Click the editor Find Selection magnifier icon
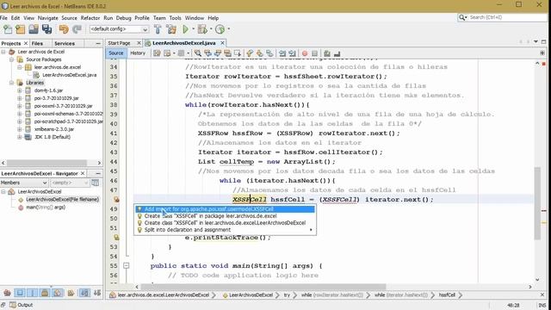The height and width of the screenshot is (310, 551). pos(198,53)
